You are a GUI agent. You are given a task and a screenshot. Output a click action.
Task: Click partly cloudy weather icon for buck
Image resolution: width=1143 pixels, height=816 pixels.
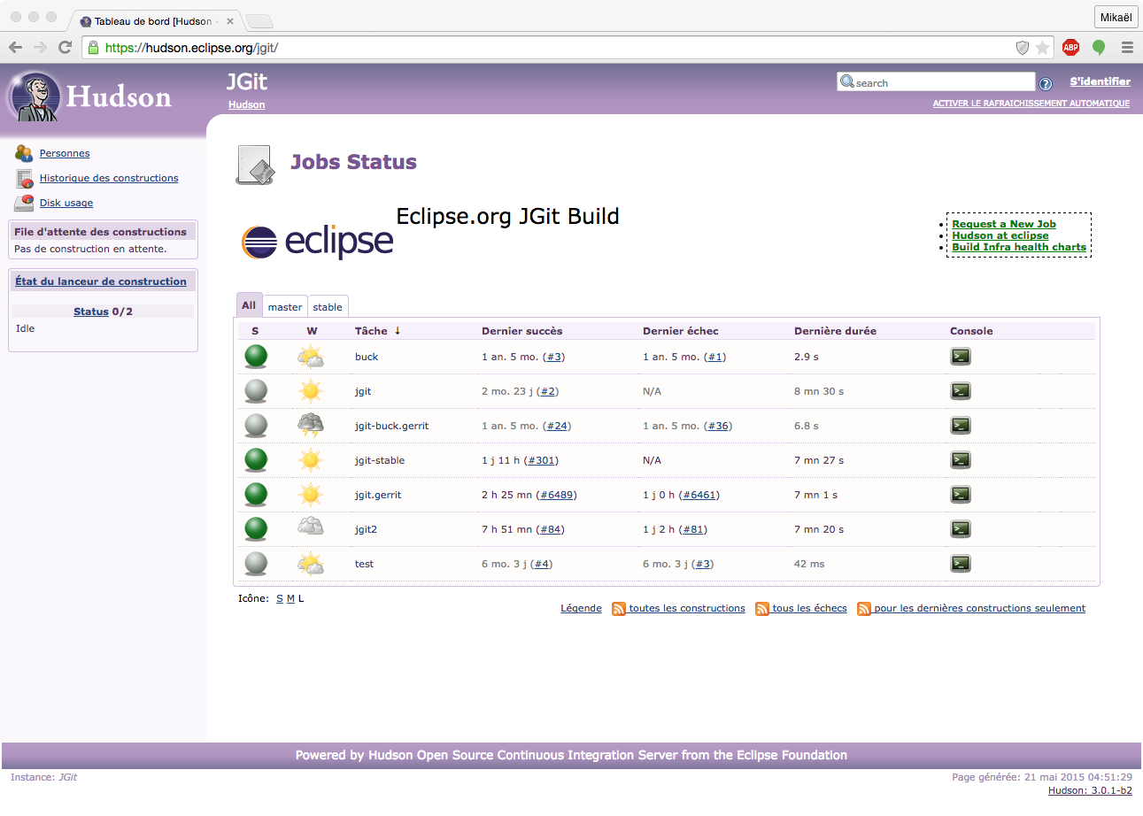311,357
